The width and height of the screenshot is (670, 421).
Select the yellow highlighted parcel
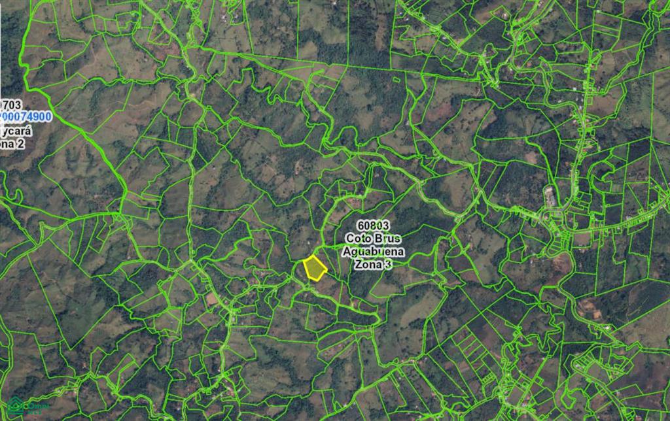(x=315, y=269)
